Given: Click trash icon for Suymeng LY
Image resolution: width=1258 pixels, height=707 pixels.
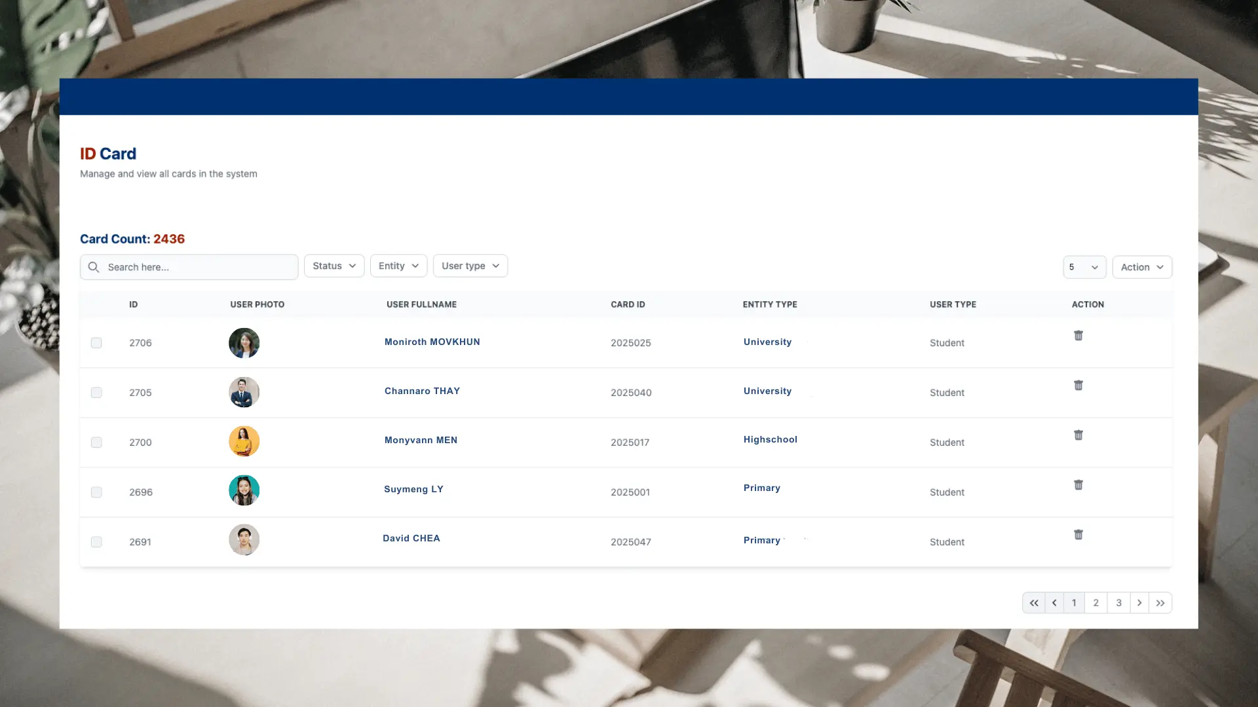Looking at the screenshot, I should tap(1078, 485).
